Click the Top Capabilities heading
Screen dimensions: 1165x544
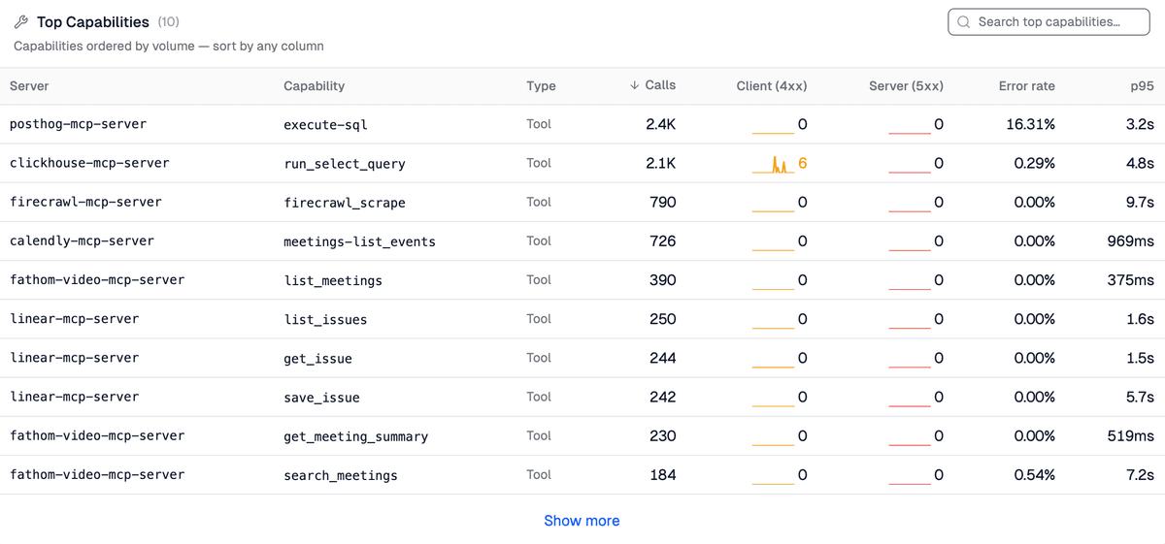pos(93,22)
